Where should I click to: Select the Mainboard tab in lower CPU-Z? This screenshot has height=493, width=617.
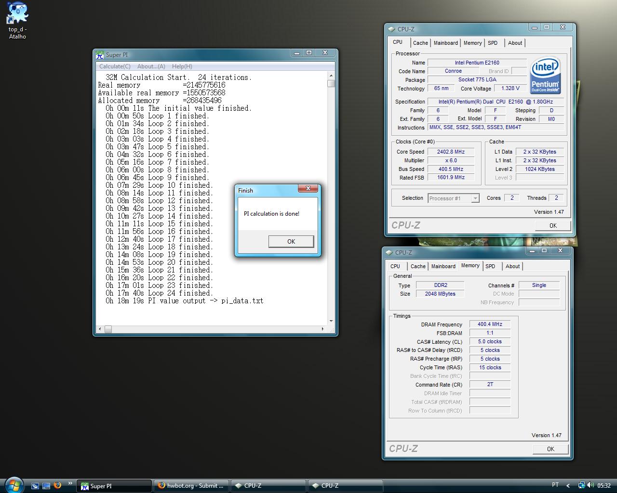(x=443, y=266)
